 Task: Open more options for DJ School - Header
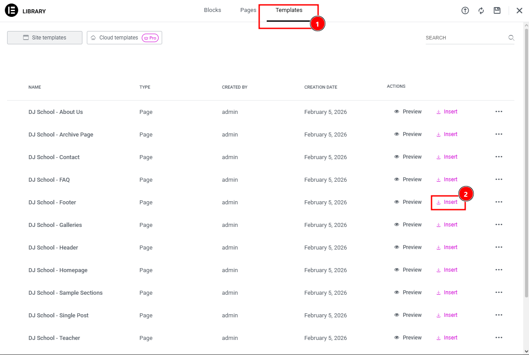[x=498, y=247]
